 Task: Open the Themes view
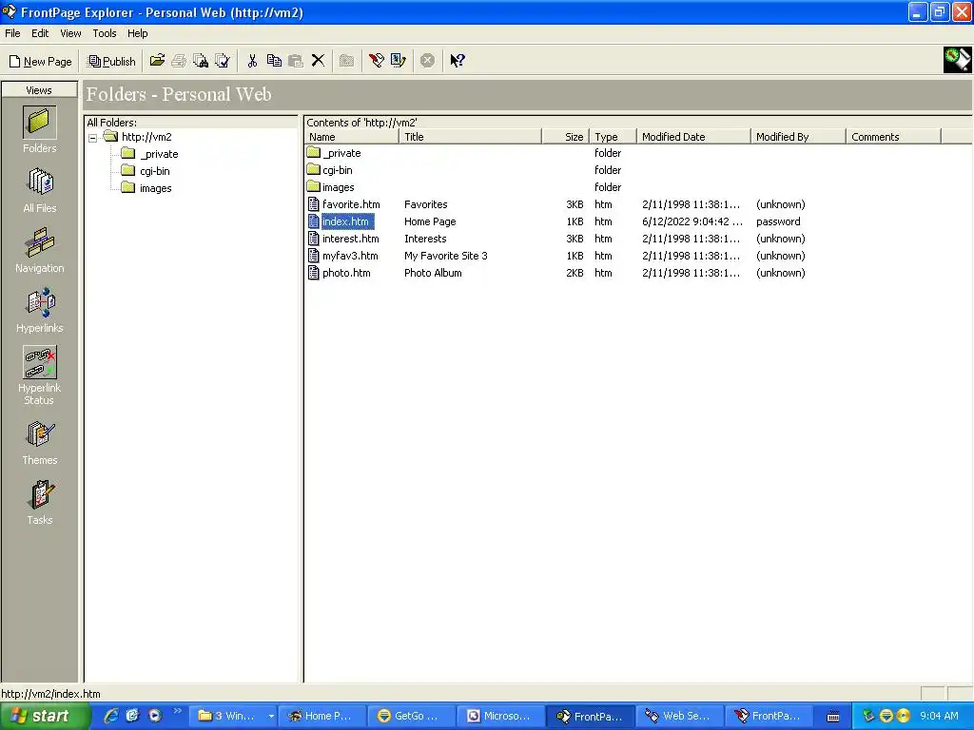coord(40,443)
